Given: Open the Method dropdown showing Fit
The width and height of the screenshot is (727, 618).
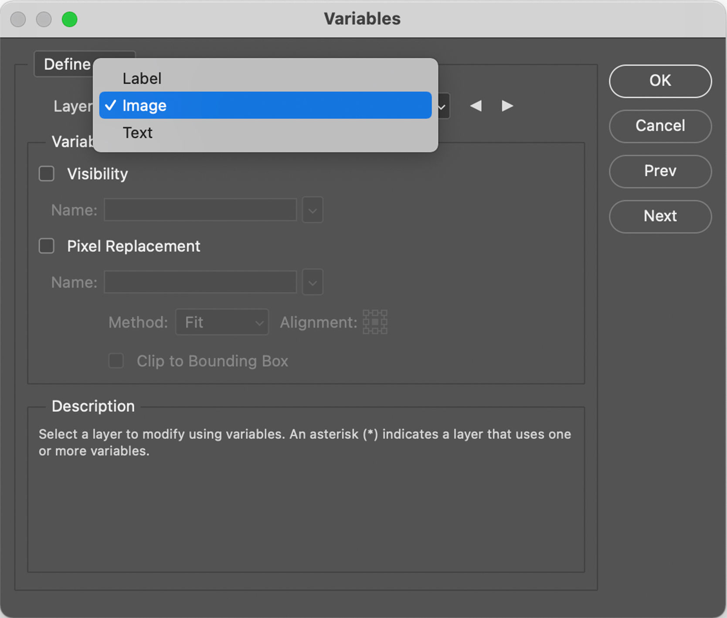Looking at the screenshot, I should (222, 322).
